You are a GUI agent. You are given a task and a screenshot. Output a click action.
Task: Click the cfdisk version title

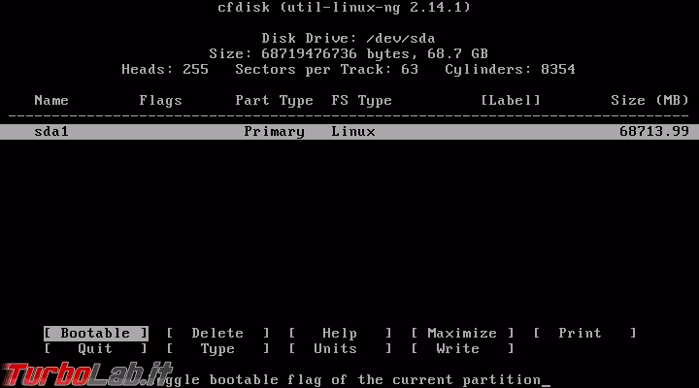(344, 8)
